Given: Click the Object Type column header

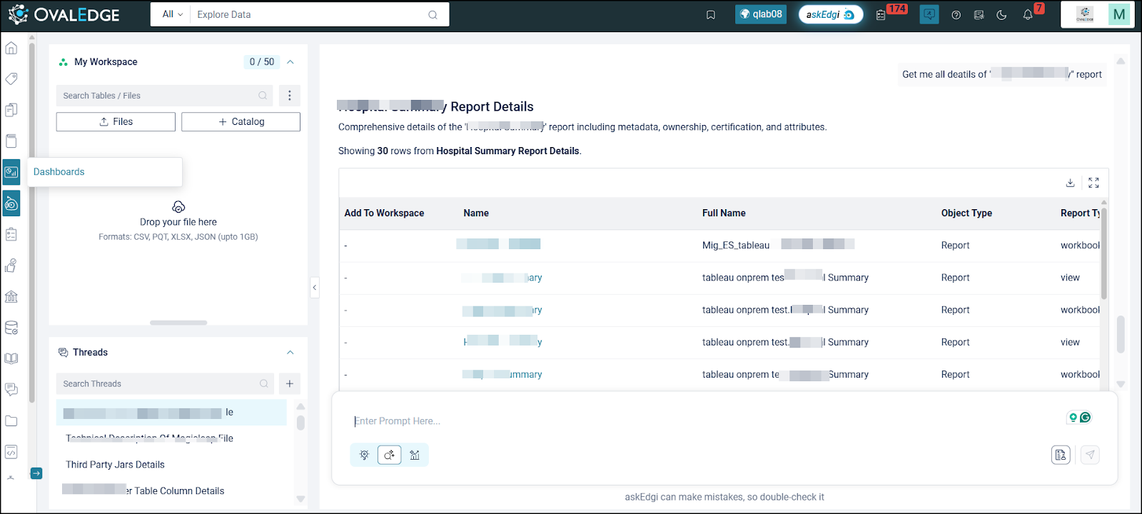Looking at the screenshot, I should (x=966, y=213).
